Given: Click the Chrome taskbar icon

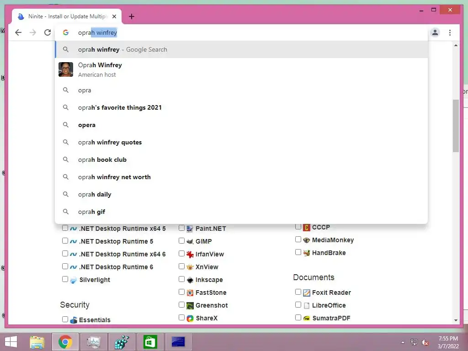Looking at the screenshot, I should coord(65,342).
